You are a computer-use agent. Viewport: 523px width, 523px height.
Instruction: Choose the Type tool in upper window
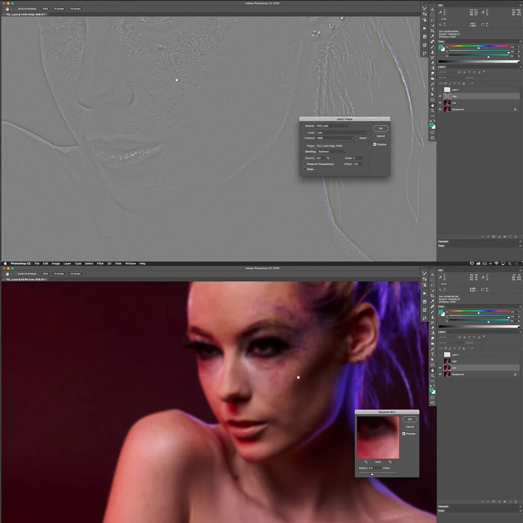pyautogui.click(x=432, y=89)
